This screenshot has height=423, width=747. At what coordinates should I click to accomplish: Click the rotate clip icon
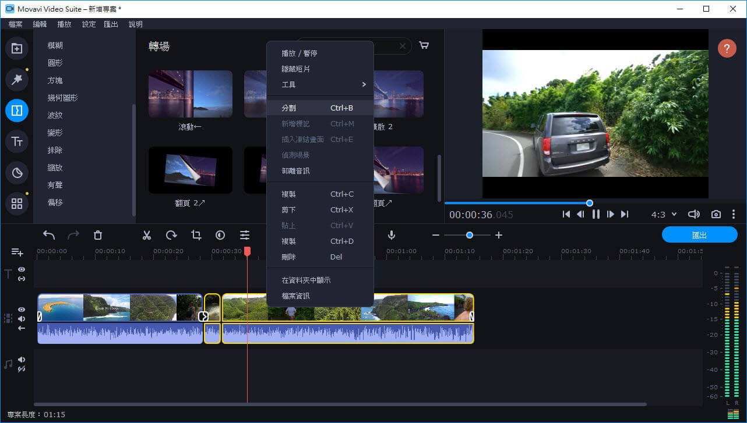171,235
